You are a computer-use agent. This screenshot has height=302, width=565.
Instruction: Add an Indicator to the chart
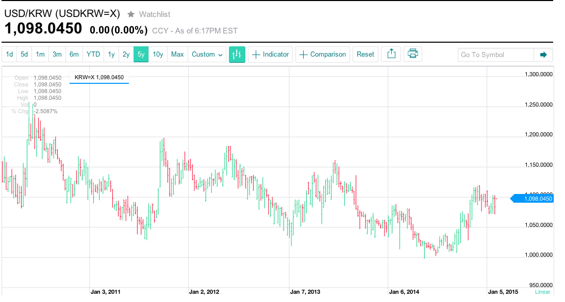[x=270, y=55]
